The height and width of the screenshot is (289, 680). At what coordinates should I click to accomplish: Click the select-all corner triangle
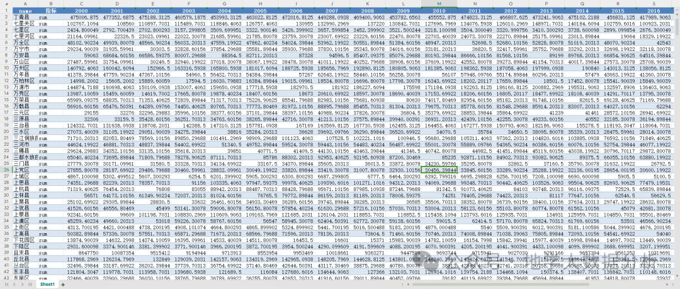pos(6,4)
